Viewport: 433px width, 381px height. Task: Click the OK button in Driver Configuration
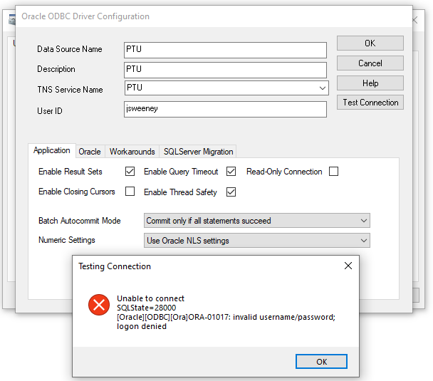pos(370,43)
